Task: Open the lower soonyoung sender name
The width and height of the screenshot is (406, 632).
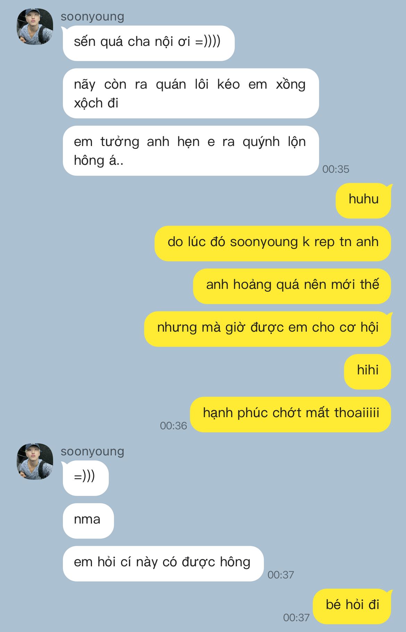Action: pos(92,451)
